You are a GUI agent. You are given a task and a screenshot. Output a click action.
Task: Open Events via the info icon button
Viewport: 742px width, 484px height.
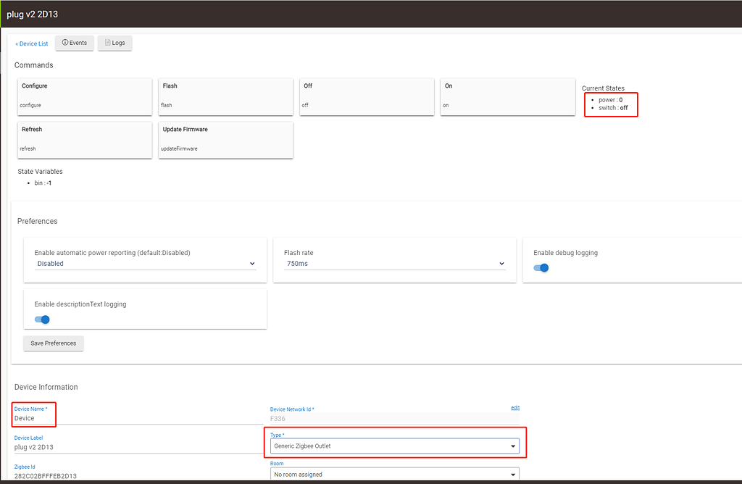point(74,43)
